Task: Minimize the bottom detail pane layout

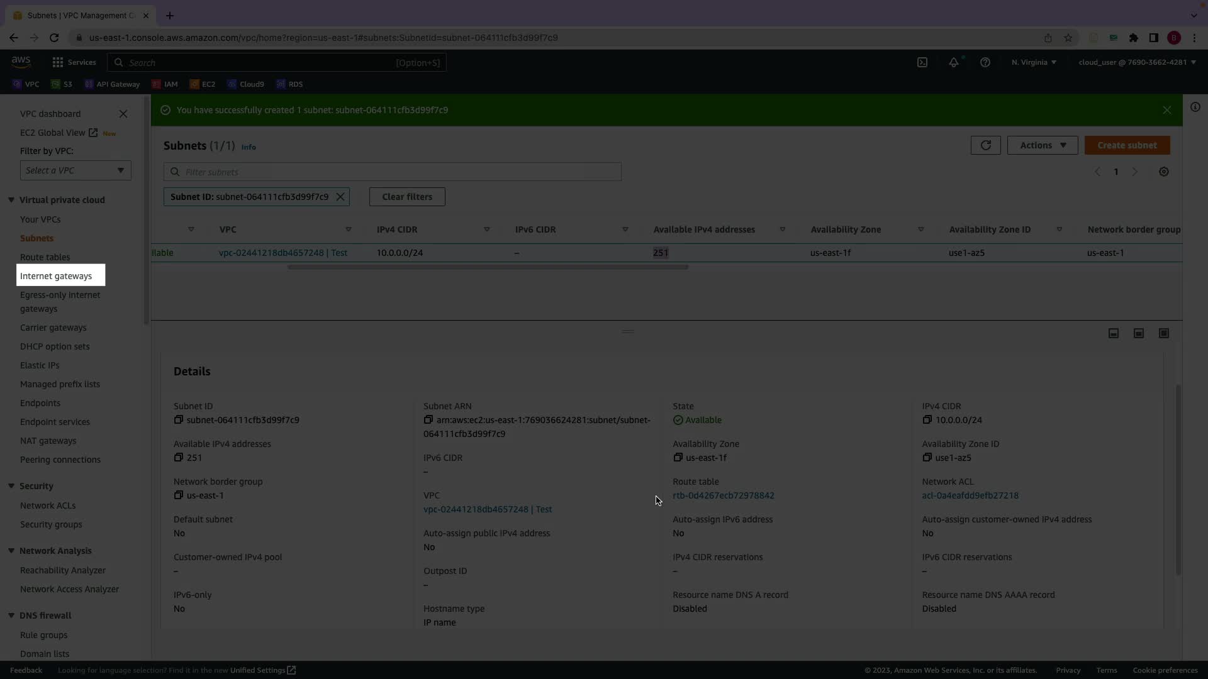Action: click(x=1114, y=333)
